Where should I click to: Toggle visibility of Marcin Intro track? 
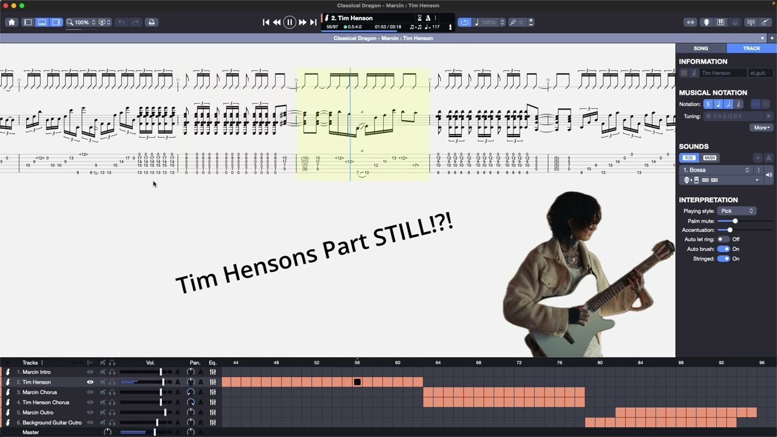click(x=90, y=372)
